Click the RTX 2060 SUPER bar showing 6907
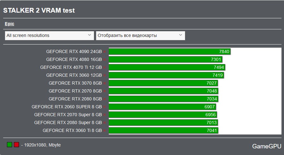The image size is (284, 155). pos(162,107)
